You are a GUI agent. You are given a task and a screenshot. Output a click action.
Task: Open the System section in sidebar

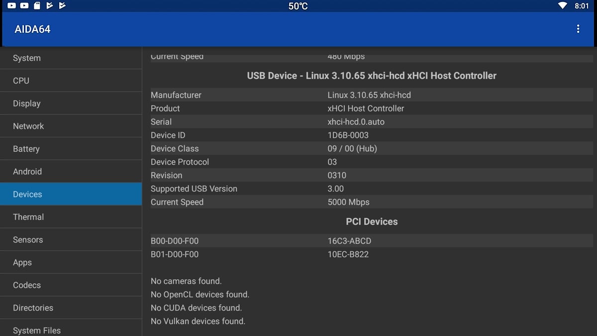point(71,58)
